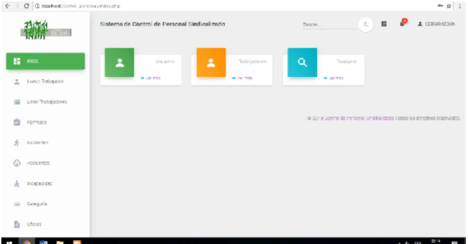Click the Inicio dashboard grid icon

tap(17, 61)
